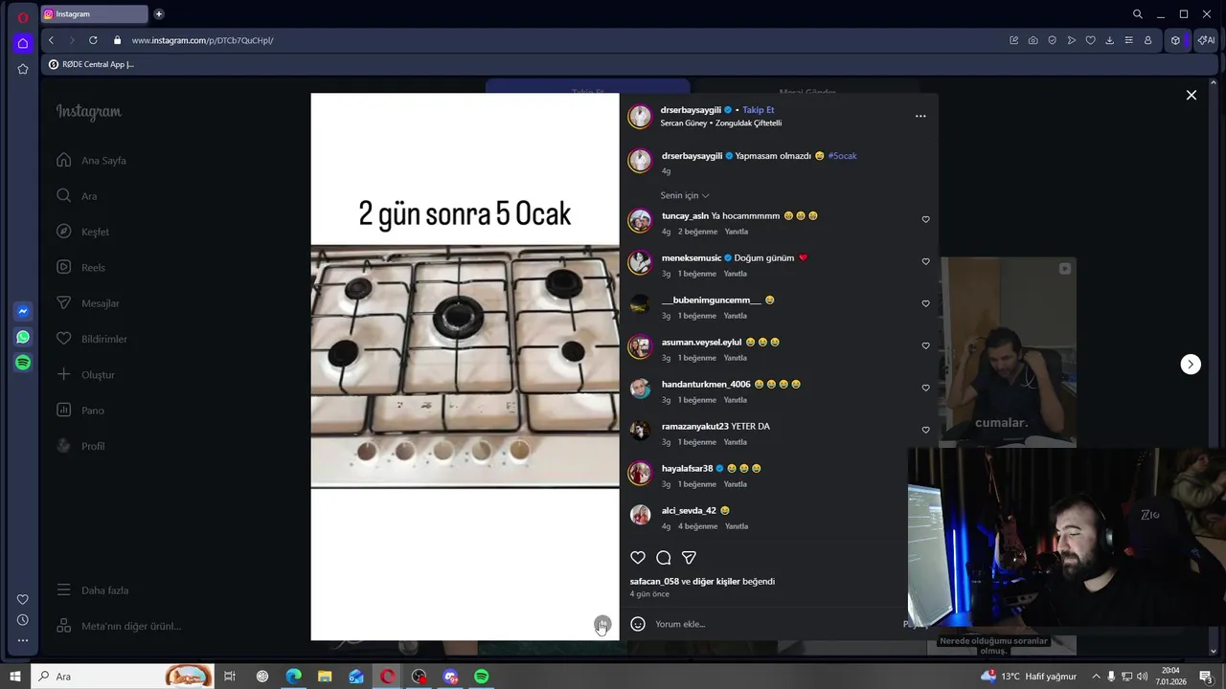Open Messenger in the Opera sidebar

pos(23,311)
